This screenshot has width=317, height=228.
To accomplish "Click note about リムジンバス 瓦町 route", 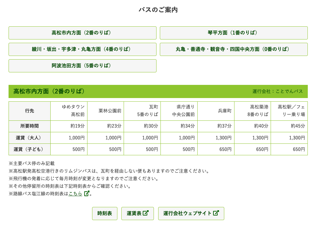I will [109, 171].
